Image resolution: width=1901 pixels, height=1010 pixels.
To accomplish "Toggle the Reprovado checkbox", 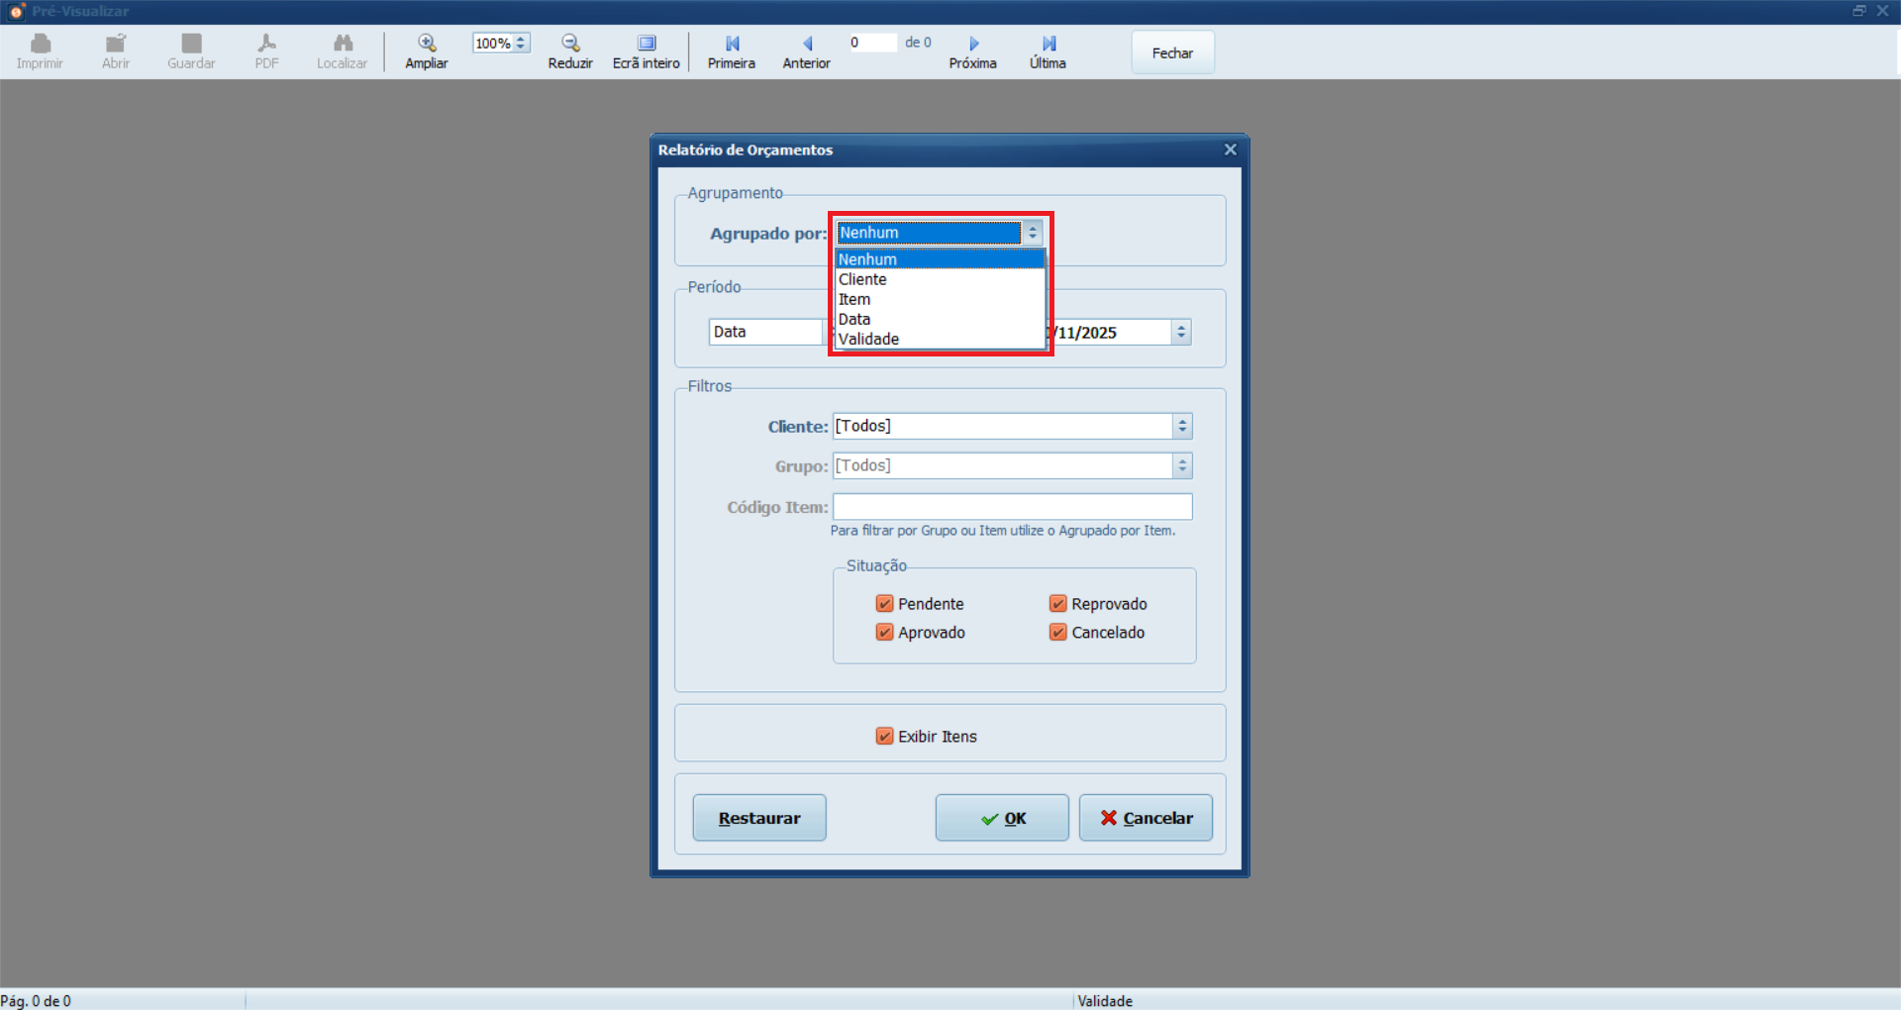I will tap(1057, 604).
